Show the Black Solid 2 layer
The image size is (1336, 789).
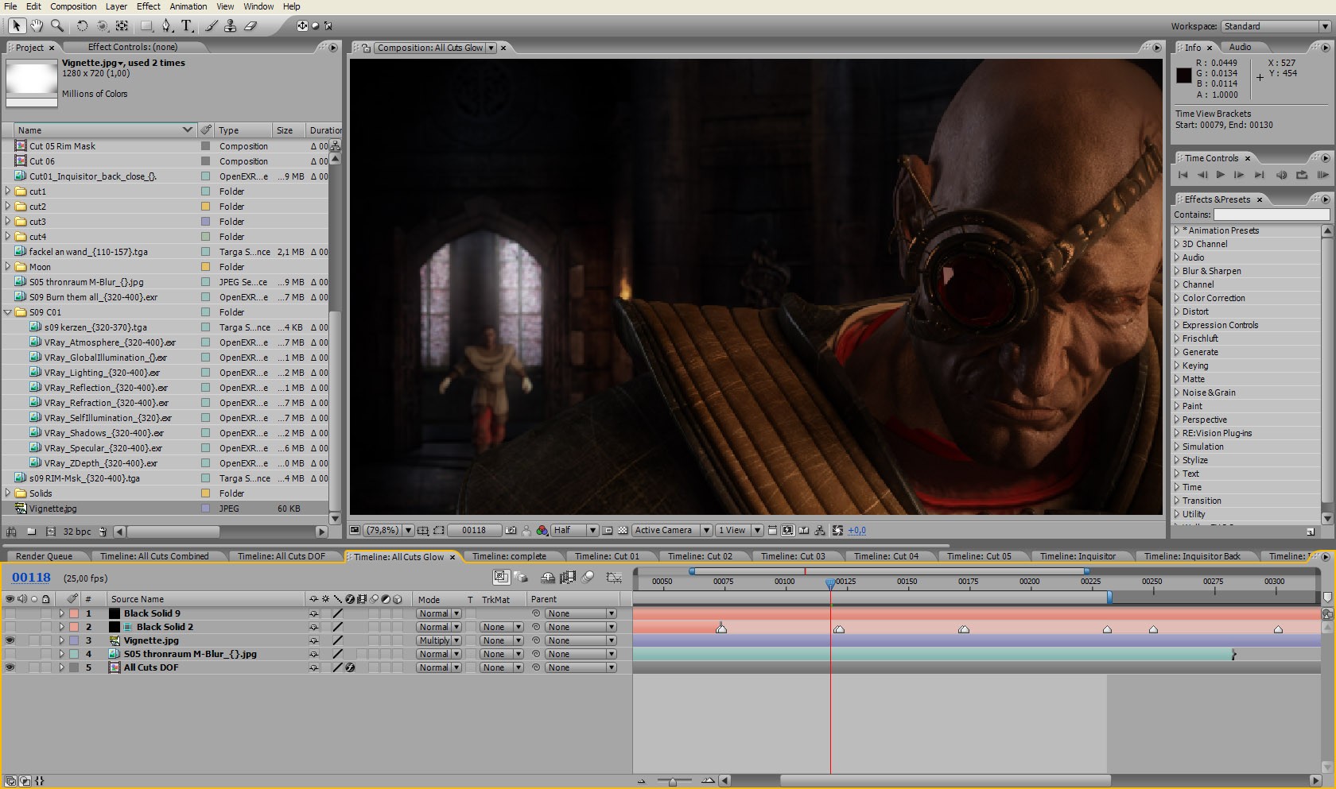(10, 627)
